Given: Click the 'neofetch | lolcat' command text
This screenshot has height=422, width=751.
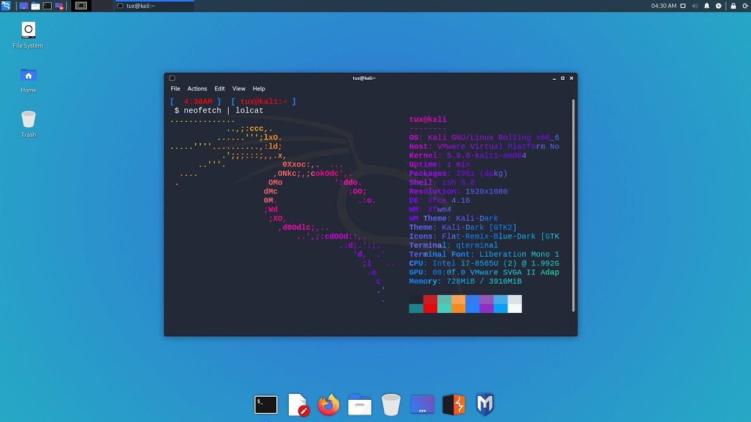Looking at the screenshot, I should pyautogui.click(x=224, y=111).
